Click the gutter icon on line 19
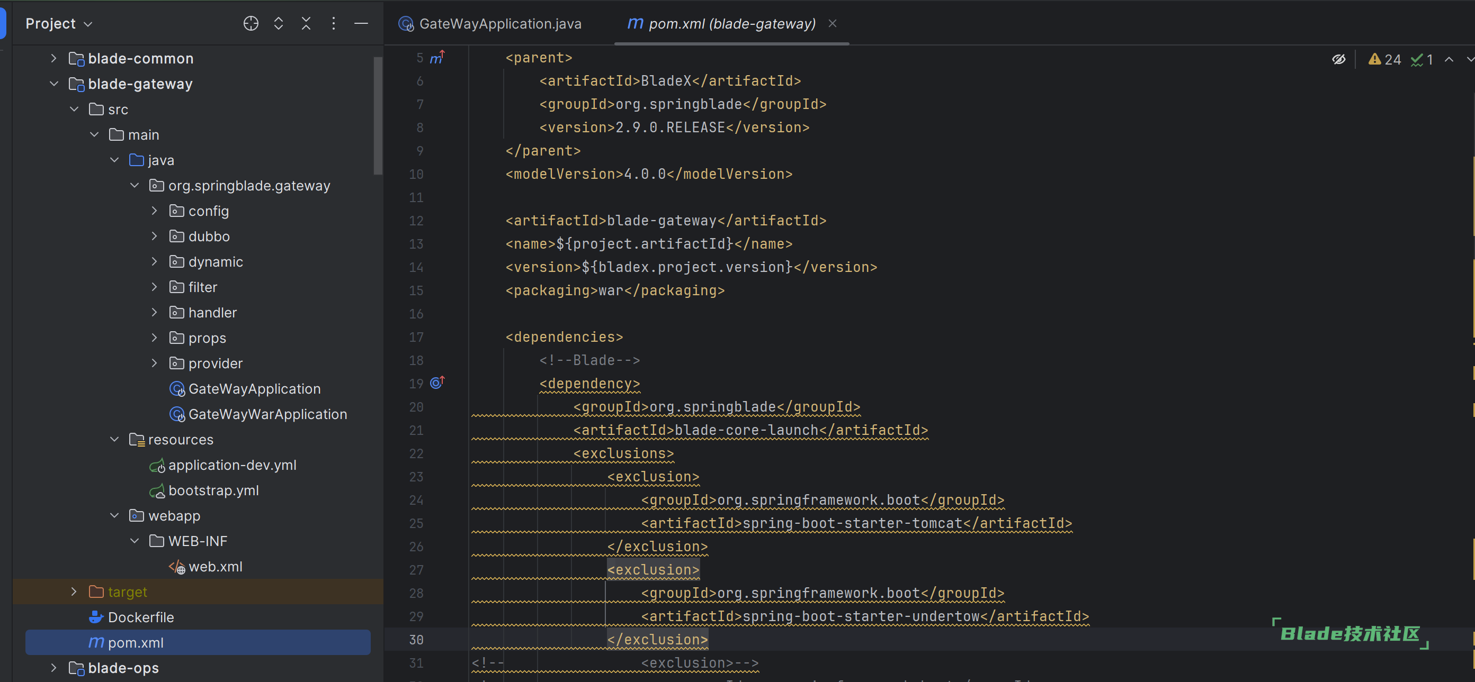1475x682 pixels. tap(437, 383)
